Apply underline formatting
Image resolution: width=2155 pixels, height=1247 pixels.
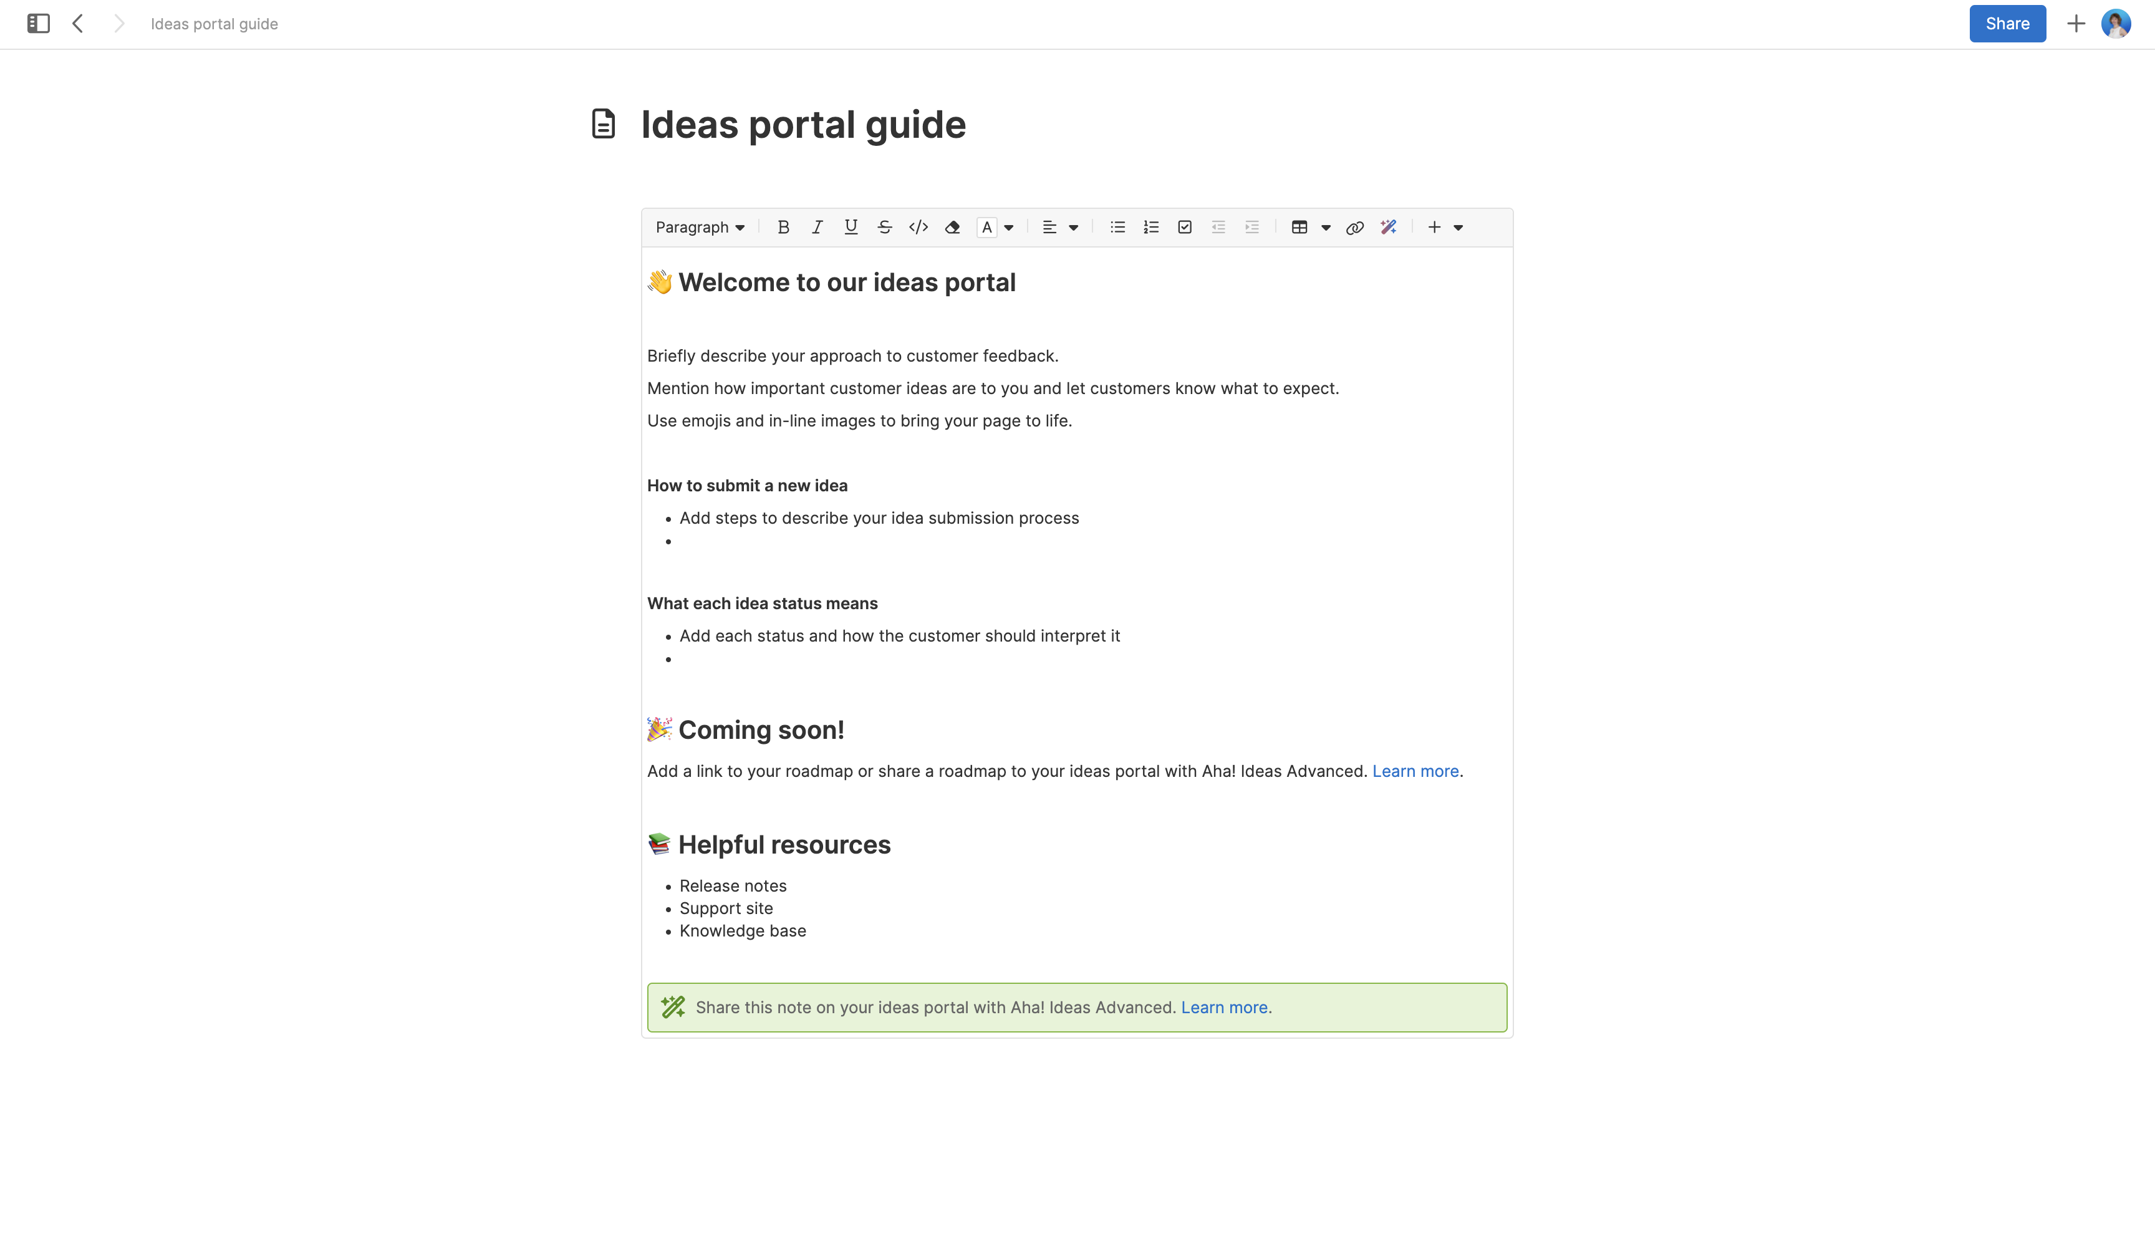pos(850,228)
